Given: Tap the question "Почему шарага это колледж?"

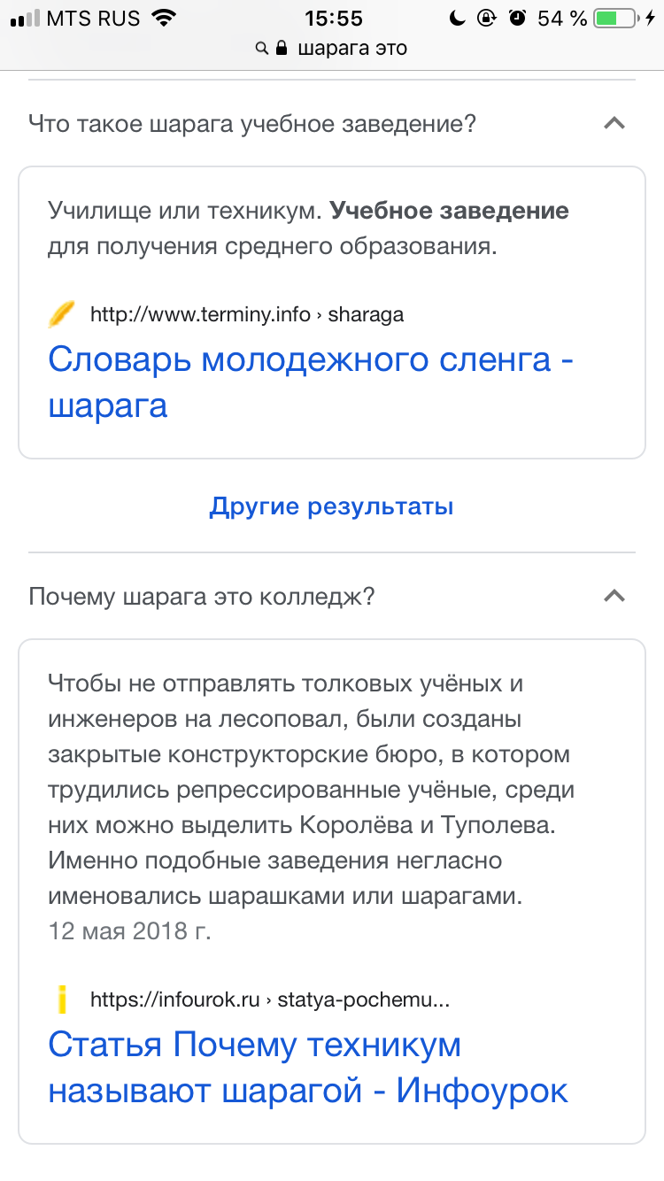Looking at the screenshot, I should (x=202, y=597).
